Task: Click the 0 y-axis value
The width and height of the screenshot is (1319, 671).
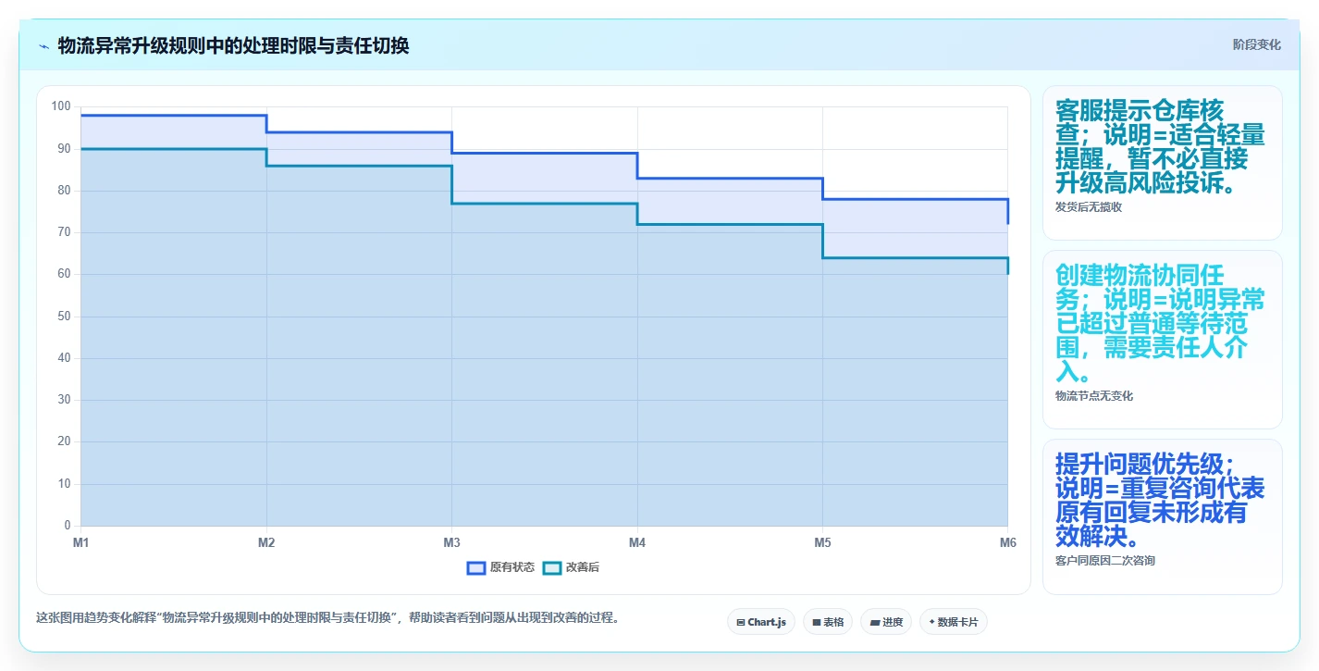Action: 68,527
